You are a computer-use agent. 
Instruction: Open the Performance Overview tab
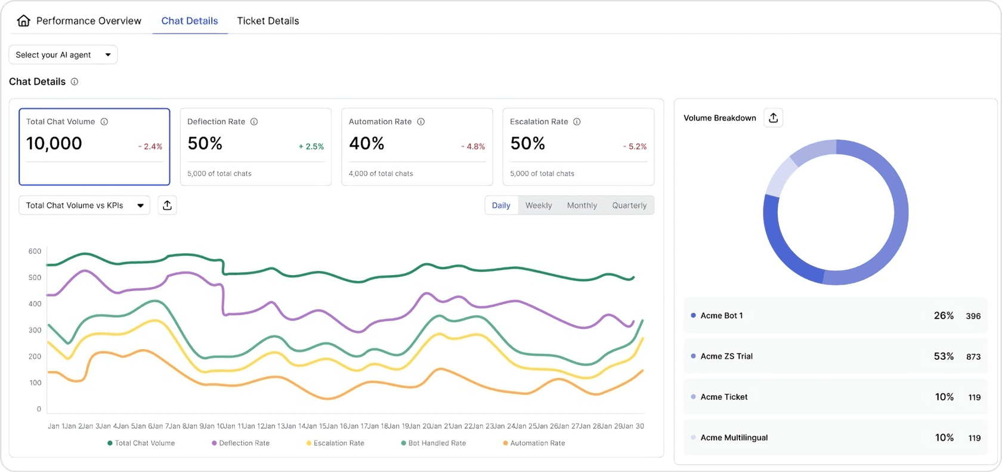88,21
